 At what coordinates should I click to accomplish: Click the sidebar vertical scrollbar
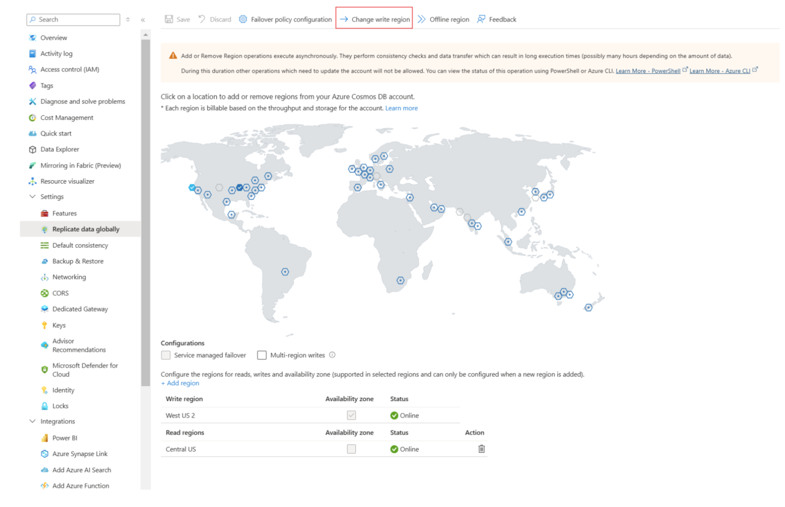[145, 212]
